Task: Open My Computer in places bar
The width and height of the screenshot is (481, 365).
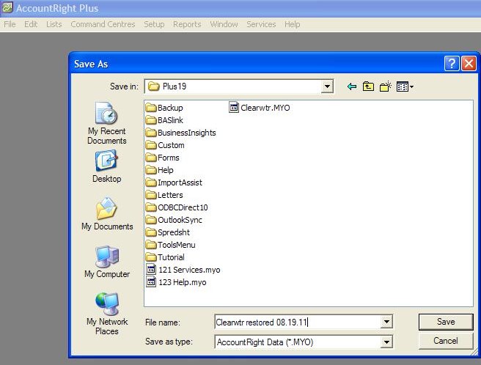Action: point(107,262)
